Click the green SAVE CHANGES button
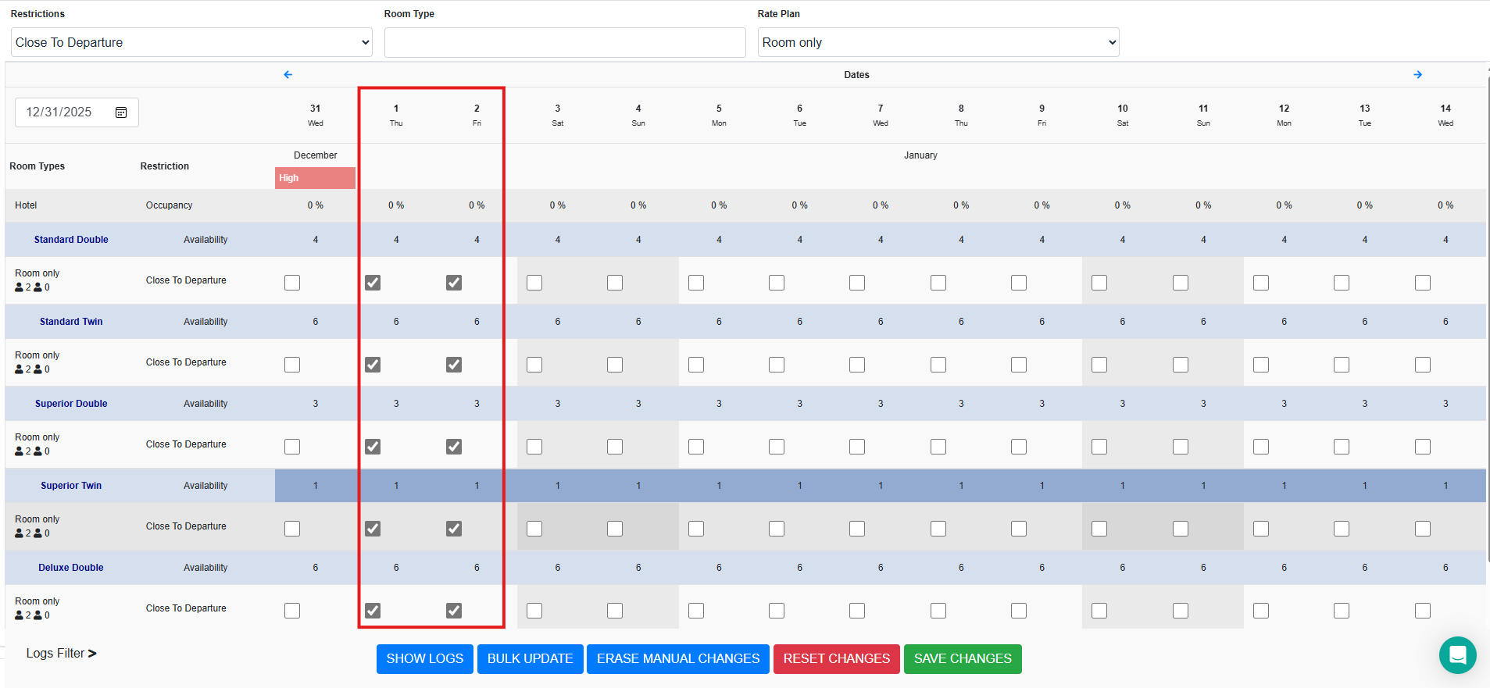The image size is (1490, 688). [962, 658]
